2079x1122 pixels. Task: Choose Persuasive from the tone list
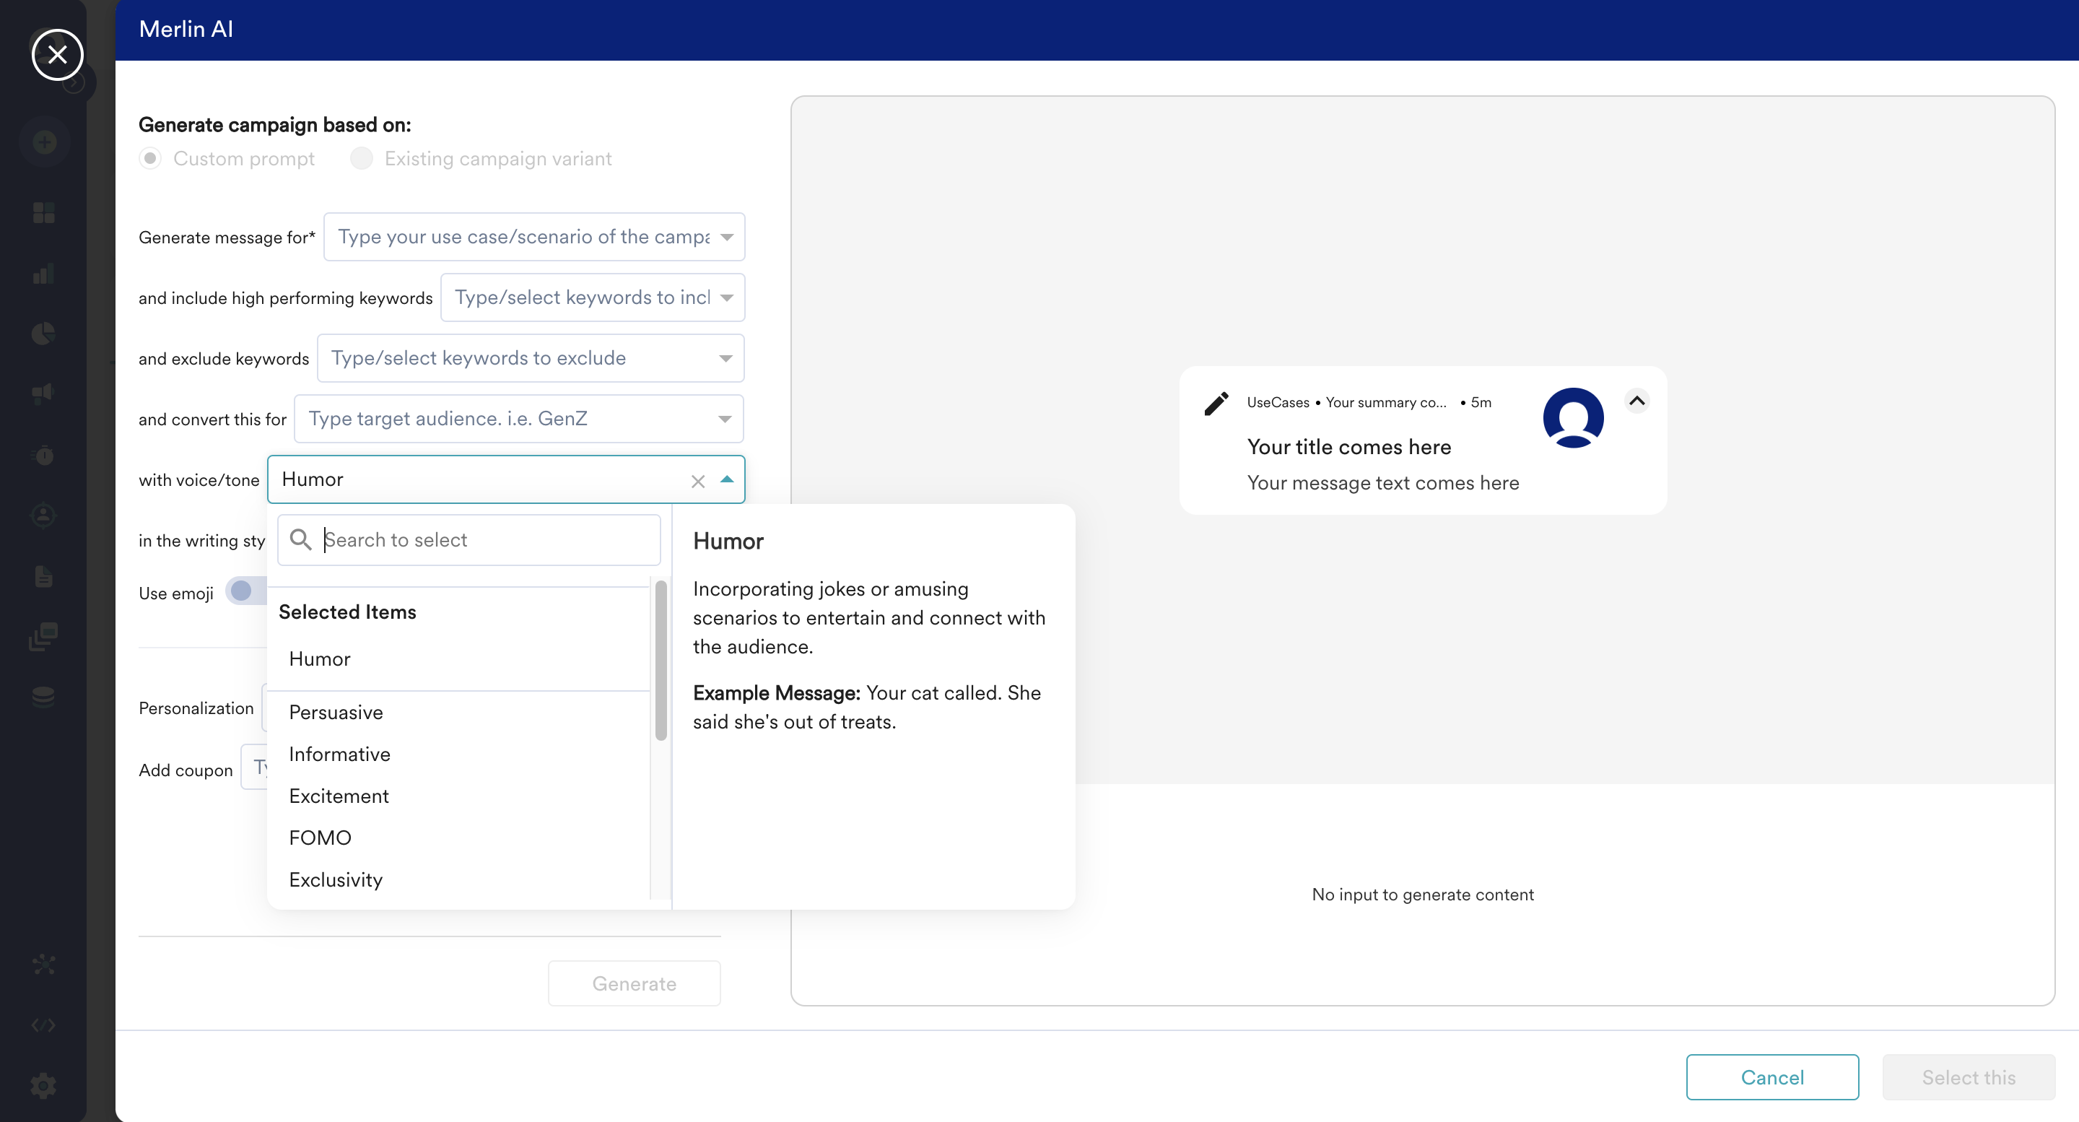point(336,712)
